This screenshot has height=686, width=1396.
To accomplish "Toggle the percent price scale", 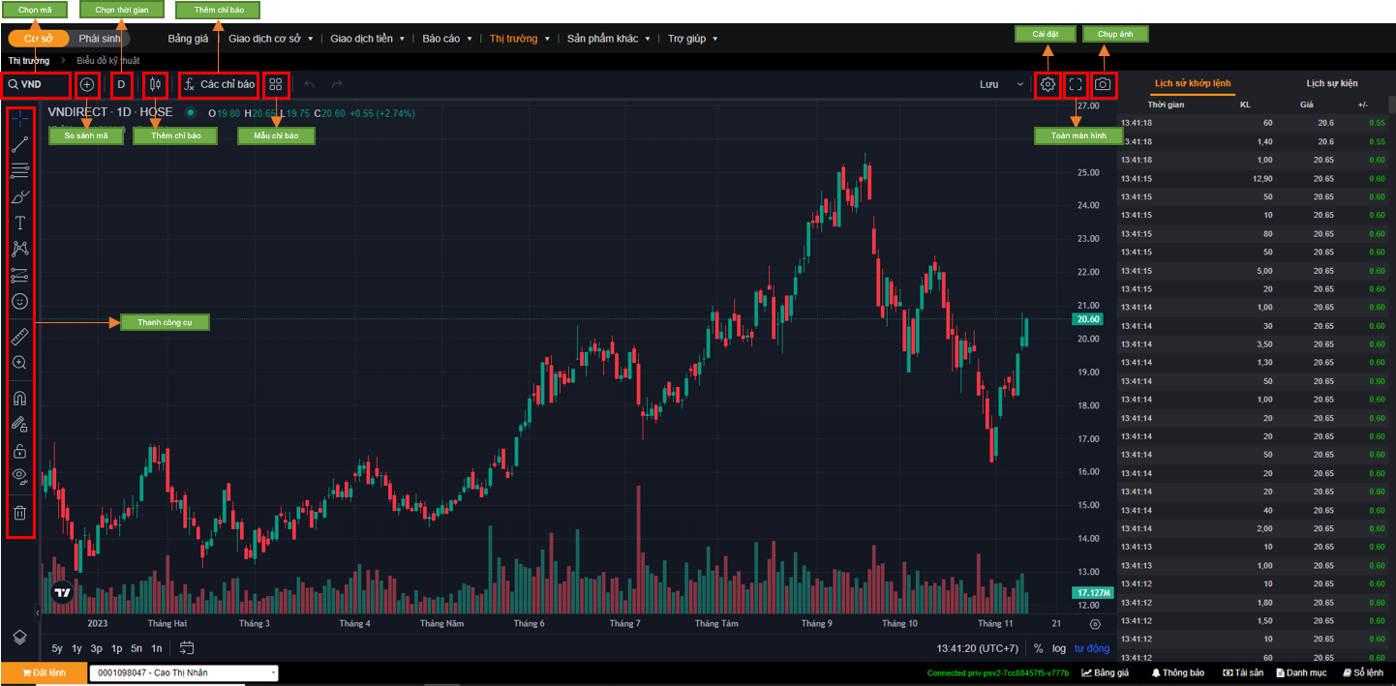I will (1039, 648).
